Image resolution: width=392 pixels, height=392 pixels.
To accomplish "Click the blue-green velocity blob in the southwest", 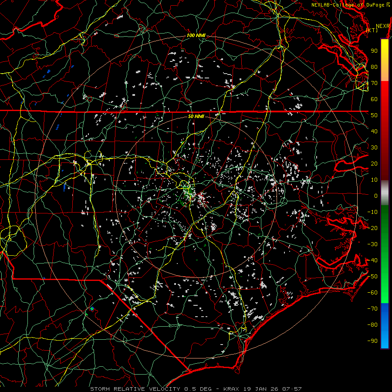I will pos(92,309).
